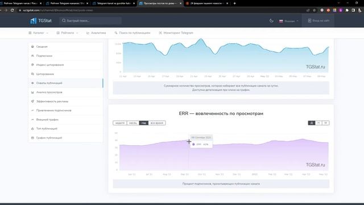
Task: Open the external traffic sidebar item
Action: coord(66,120)
